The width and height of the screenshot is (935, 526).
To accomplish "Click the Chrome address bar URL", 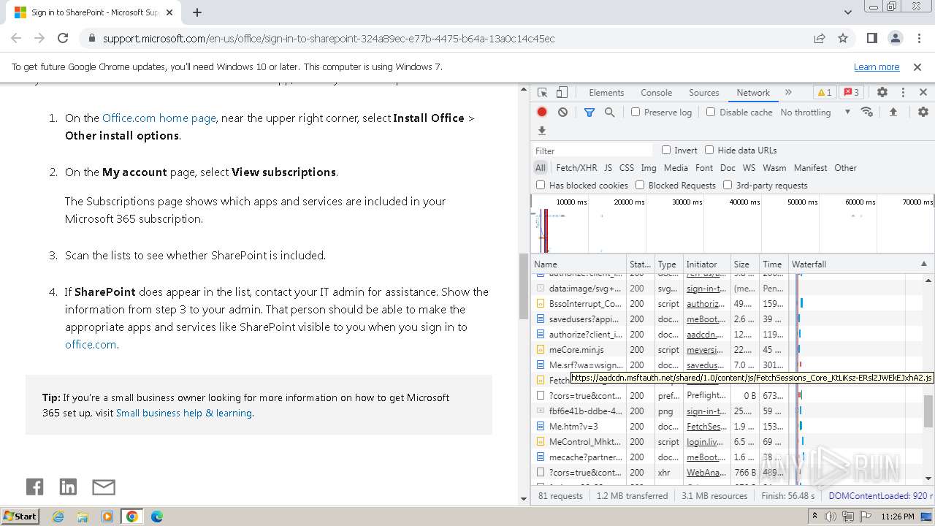I will pos(329,38).
